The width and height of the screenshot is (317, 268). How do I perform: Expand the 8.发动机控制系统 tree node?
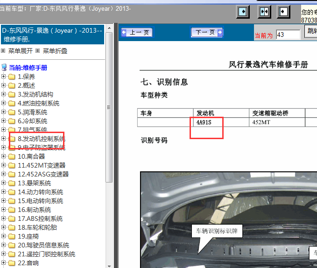(x=3, y=139)
